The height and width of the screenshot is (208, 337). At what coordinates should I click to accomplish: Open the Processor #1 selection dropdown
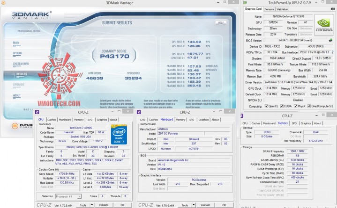pyautogui.click(x=68, y=196)
